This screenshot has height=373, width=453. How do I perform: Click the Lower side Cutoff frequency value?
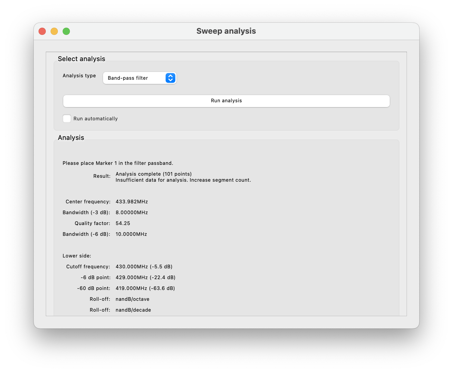pos(144,267)
